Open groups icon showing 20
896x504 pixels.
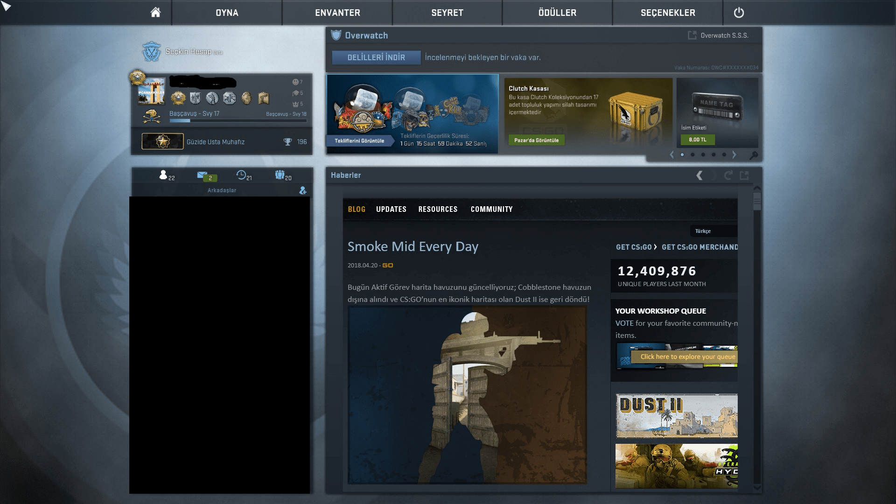[283, 175]
